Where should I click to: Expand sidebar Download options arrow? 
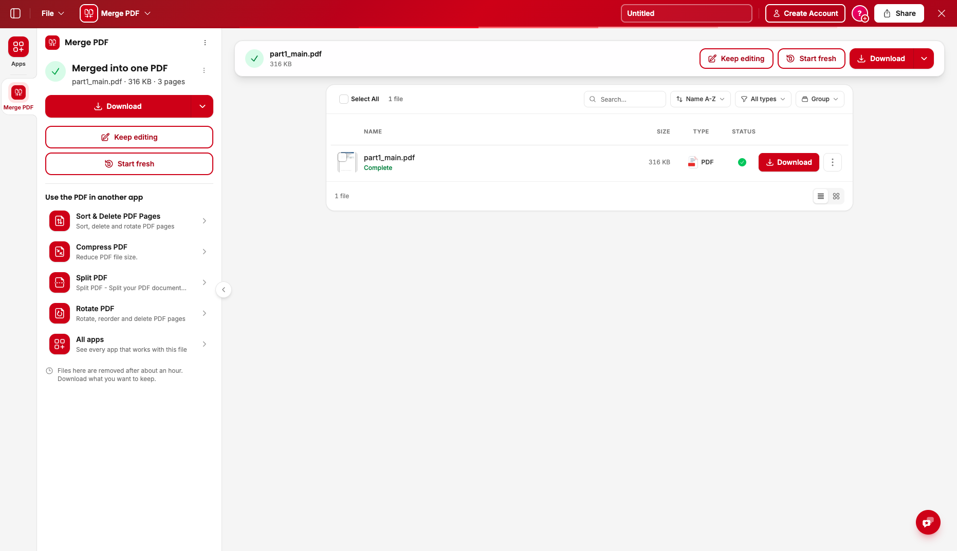coord(203,106)
